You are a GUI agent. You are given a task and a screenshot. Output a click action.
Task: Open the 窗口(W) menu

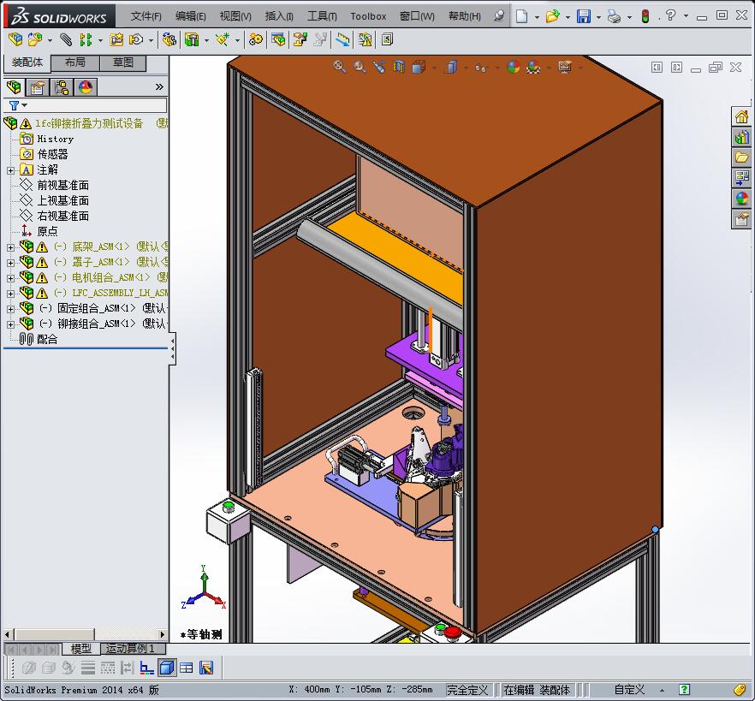(417, 16)
